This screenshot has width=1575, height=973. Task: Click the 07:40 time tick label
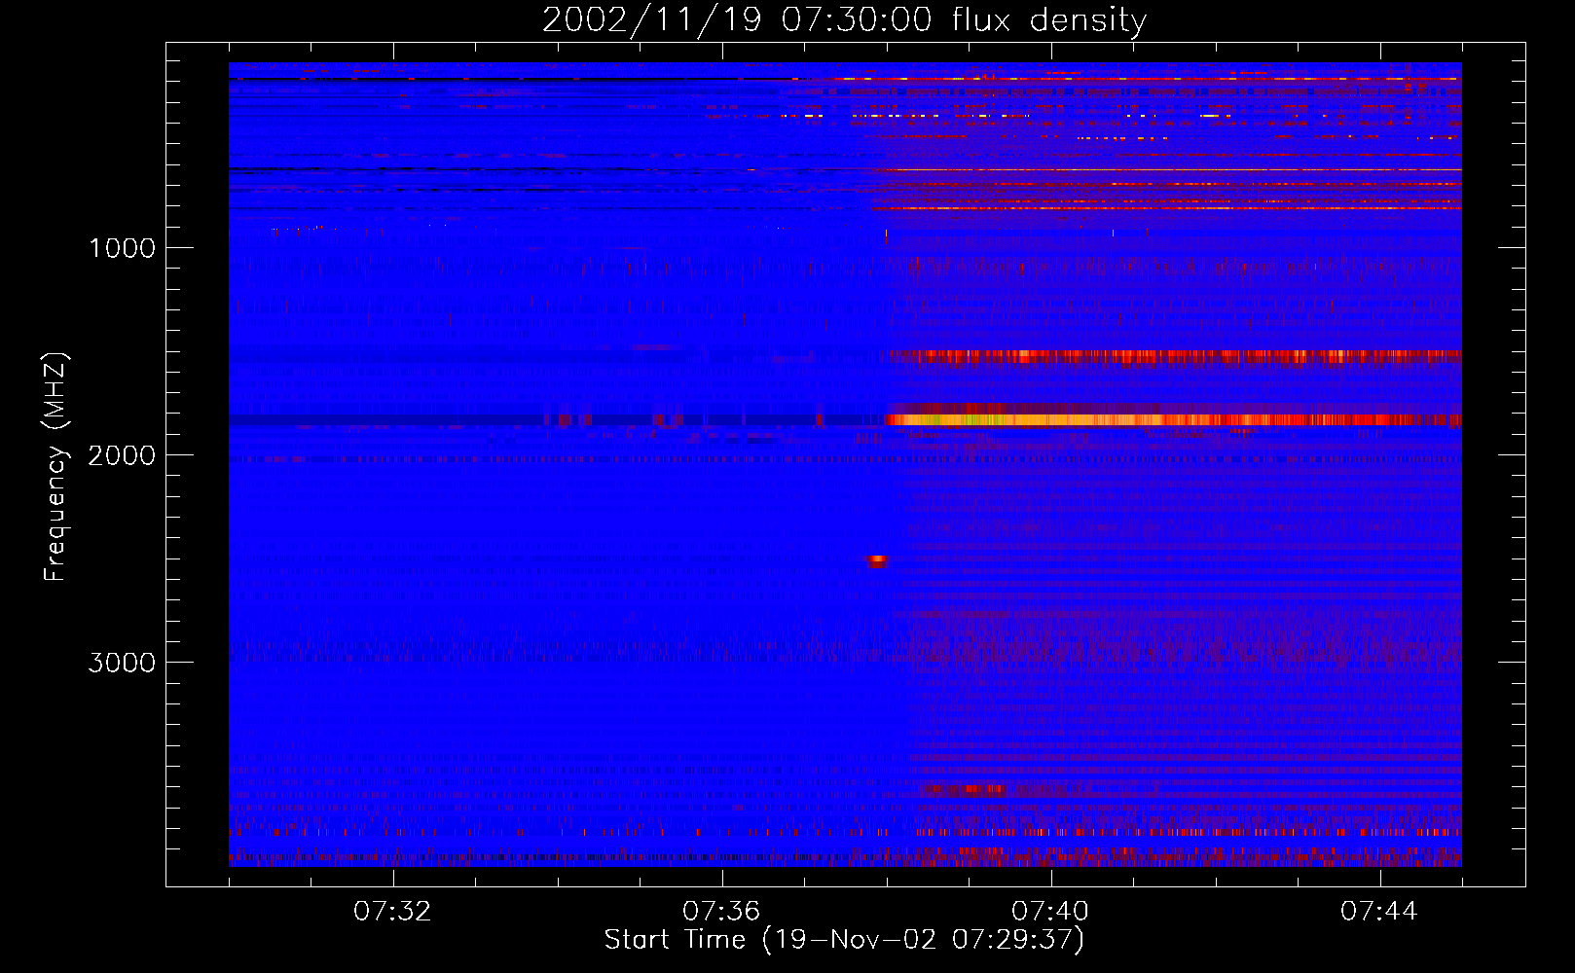tap(1050, 912)
